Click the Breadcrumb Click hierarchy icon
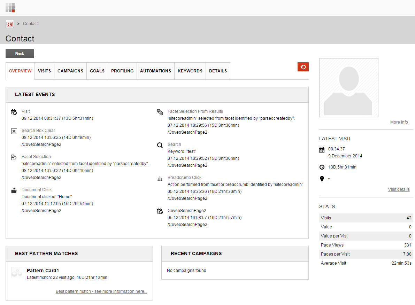The image size is (415, 305). [160, 178]
